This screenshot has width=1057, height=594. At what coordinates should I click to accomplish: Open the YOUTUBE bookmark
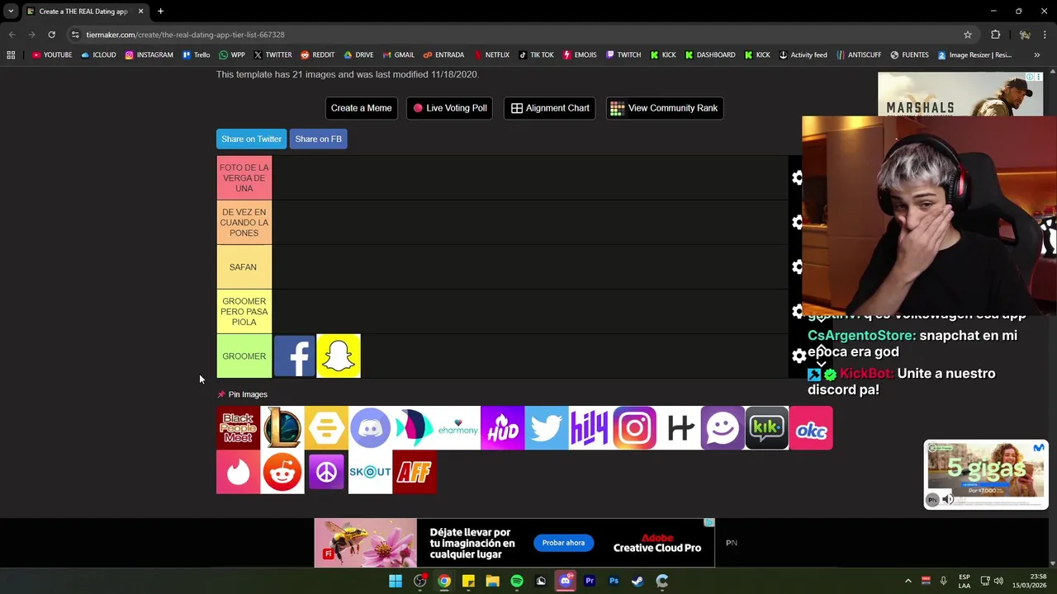pyautogui.click(x=52, y=55)
